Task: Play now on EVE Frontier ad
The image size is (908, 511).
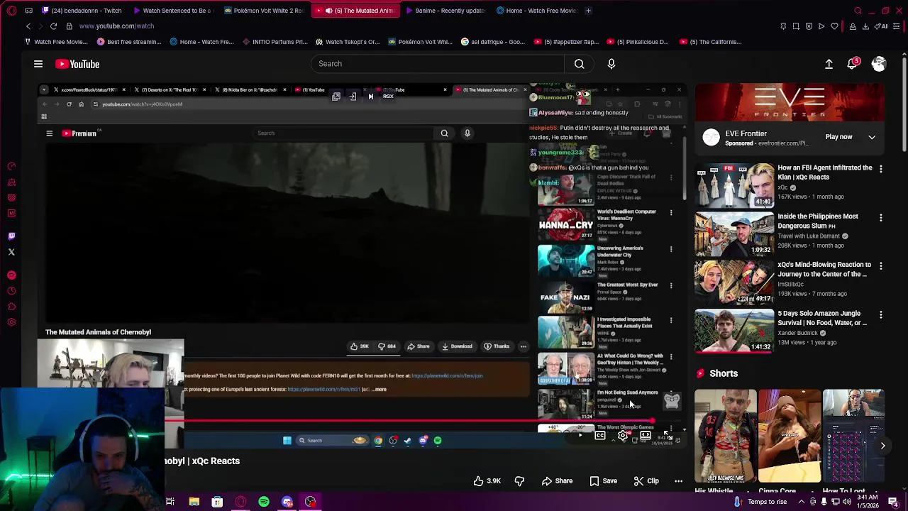Action: pyautogui.click(x=838, y=137)
